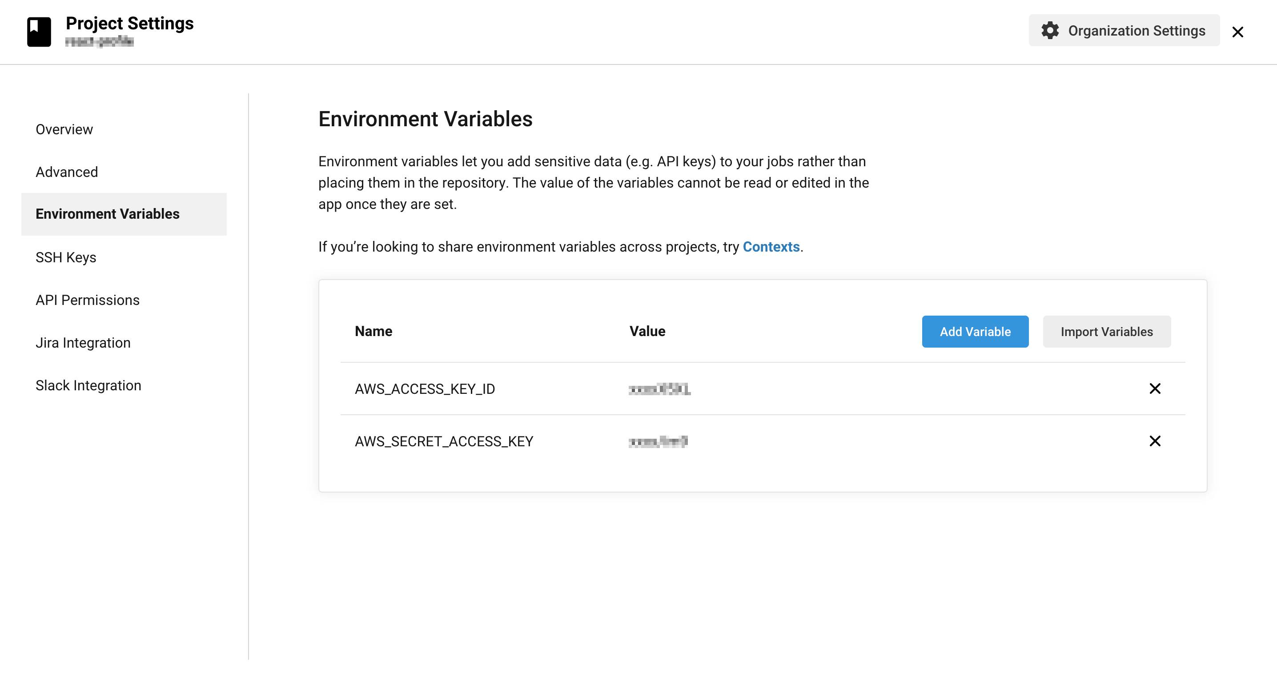Select Environment Variables in sidebar
Image resolution: width=1277 pixels, height=681 pixels.
(107, 214)
